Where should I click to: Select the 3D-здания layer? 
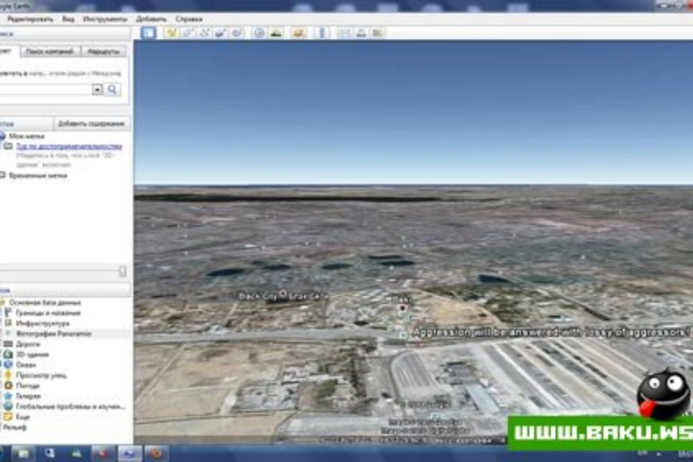(32, 355)
